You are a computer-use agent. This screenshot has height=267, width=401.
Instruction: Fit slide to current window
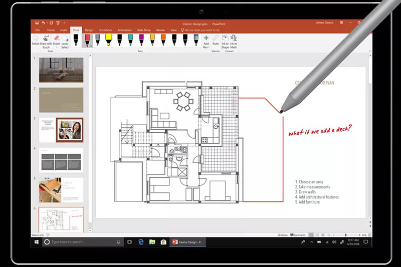click(x=369, y=235)
